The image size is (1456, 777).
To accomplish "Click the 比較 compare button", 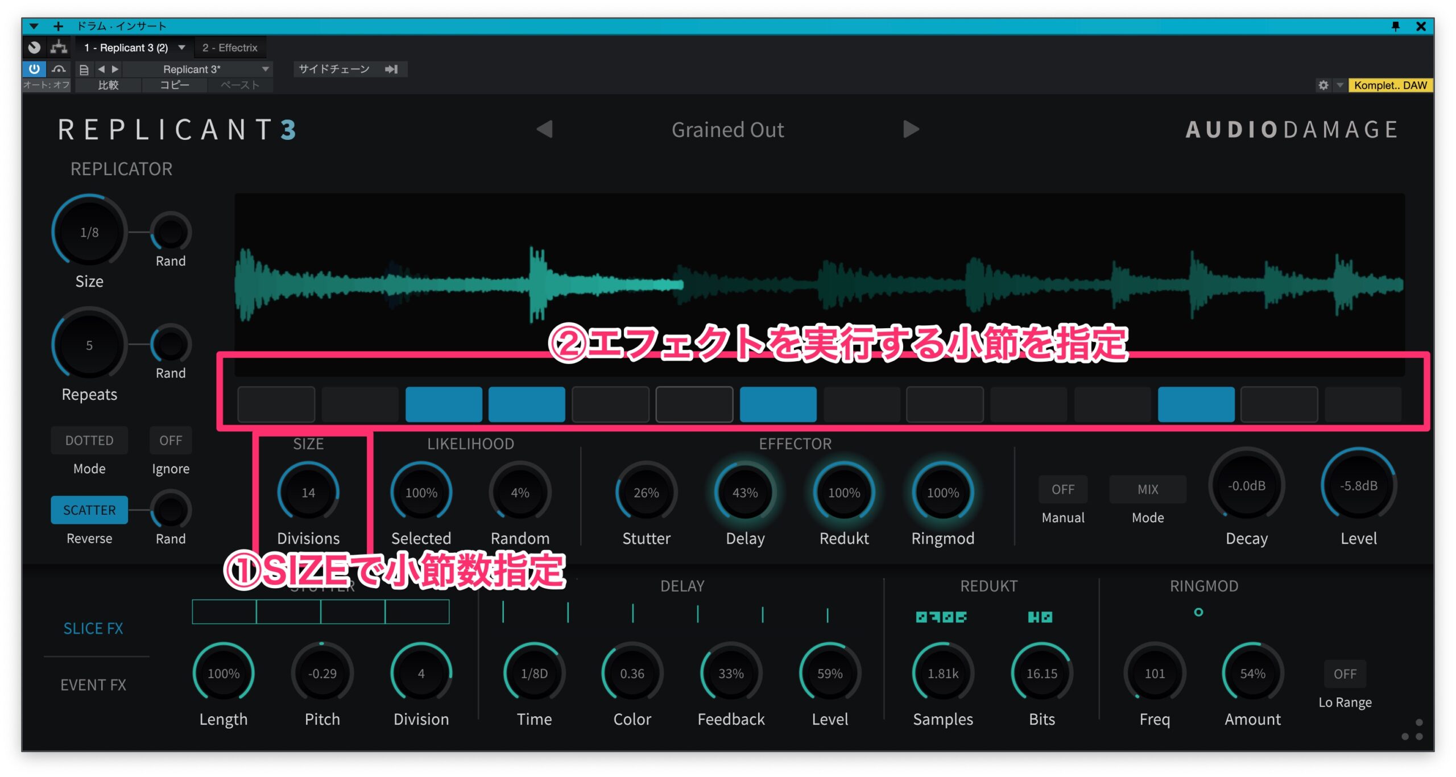I will [x=108, y=86].
